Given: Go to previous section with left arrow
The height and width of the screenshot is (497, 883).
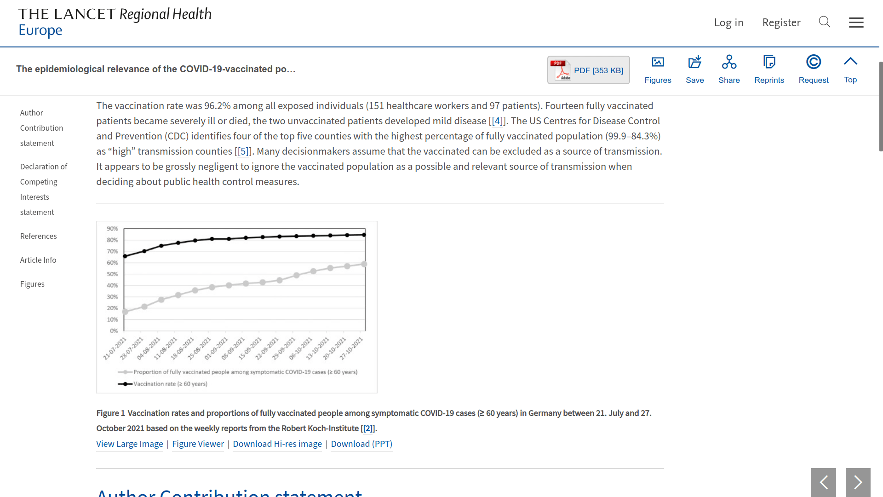Looking at the screenshot, I should [824, 482].
